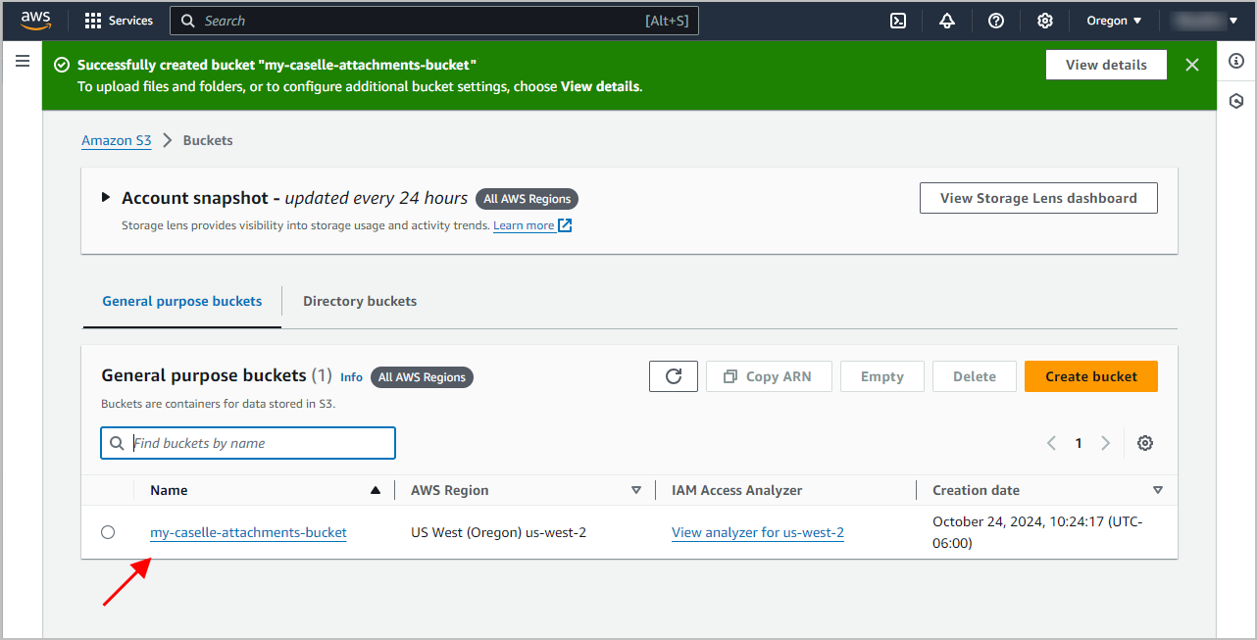Open the settings gear in top bar
The width and height of the screenshot is (1257, 640).
coord(1045,21)
